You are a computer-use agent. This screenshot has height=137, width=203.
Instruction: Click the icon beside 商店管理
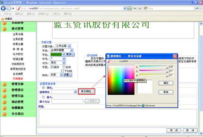pos(4,102)
